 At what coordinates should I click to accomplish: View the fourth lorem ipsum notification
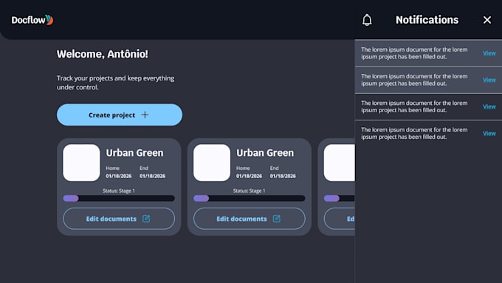[x=489, y=133]
